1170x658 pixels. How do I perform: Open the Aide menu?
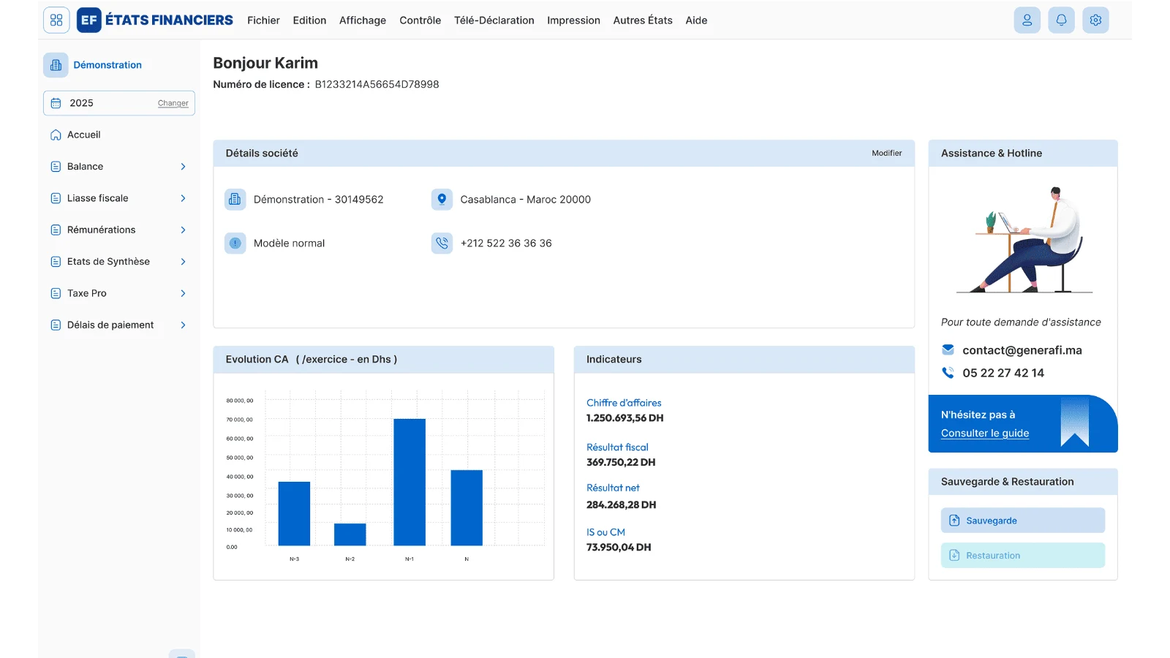click(x=696, y=20)
